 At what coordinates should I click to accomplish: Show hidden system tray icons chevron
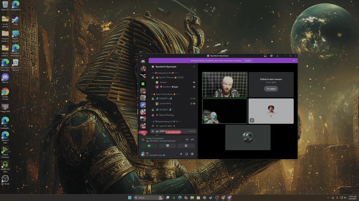[x=329, y=198]
